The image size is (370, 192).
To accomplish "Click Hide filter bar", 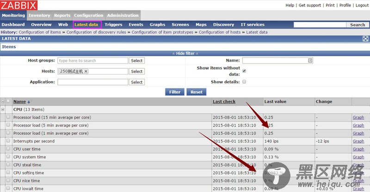I will point(185,53).
